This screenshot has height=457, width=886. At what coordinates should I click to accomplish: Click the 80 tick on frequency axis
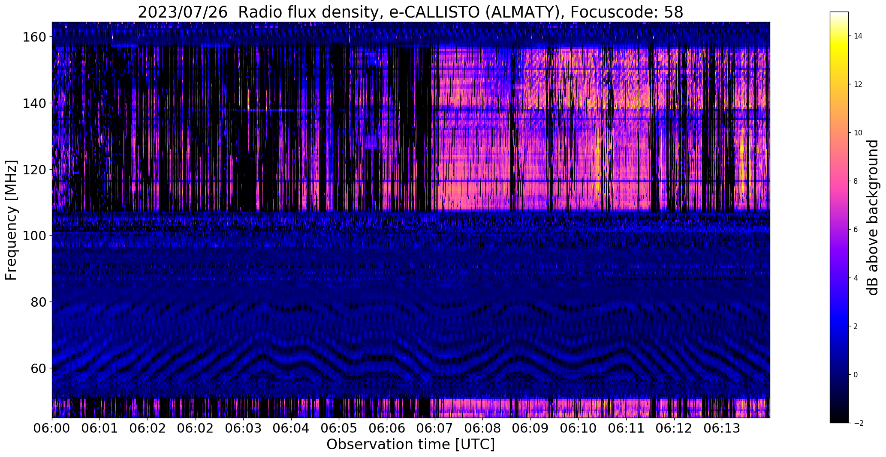point(38,302)
